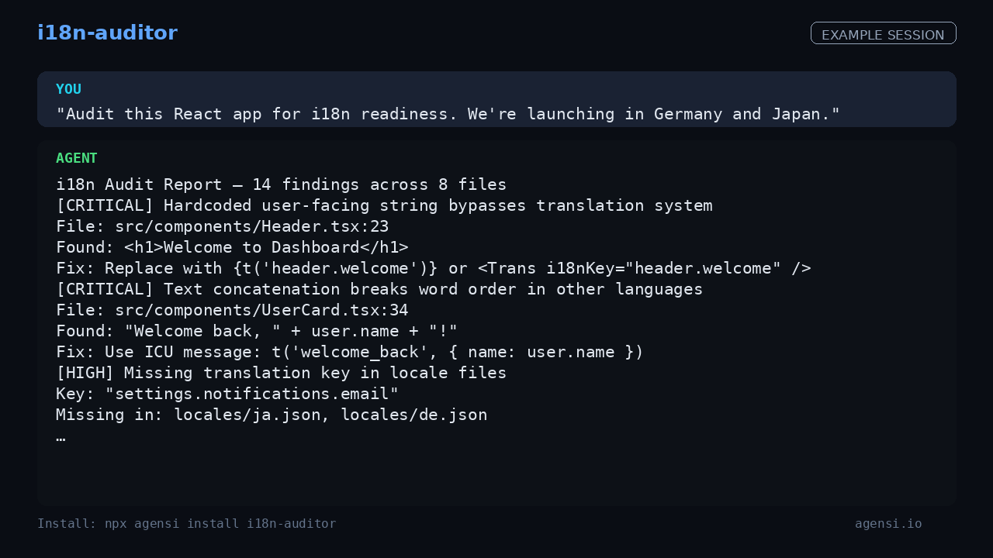Click the i18n Audit Report heading line

281,184
